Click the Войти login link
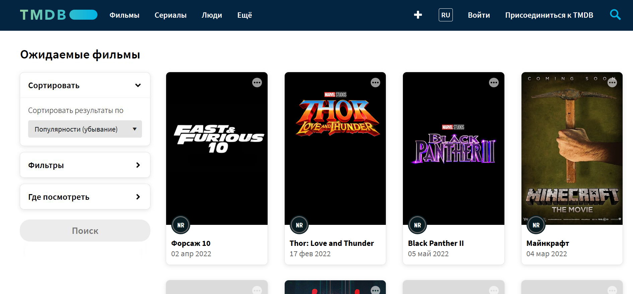The height and width of the screenshot is (294, 633). tap(479, 15)
